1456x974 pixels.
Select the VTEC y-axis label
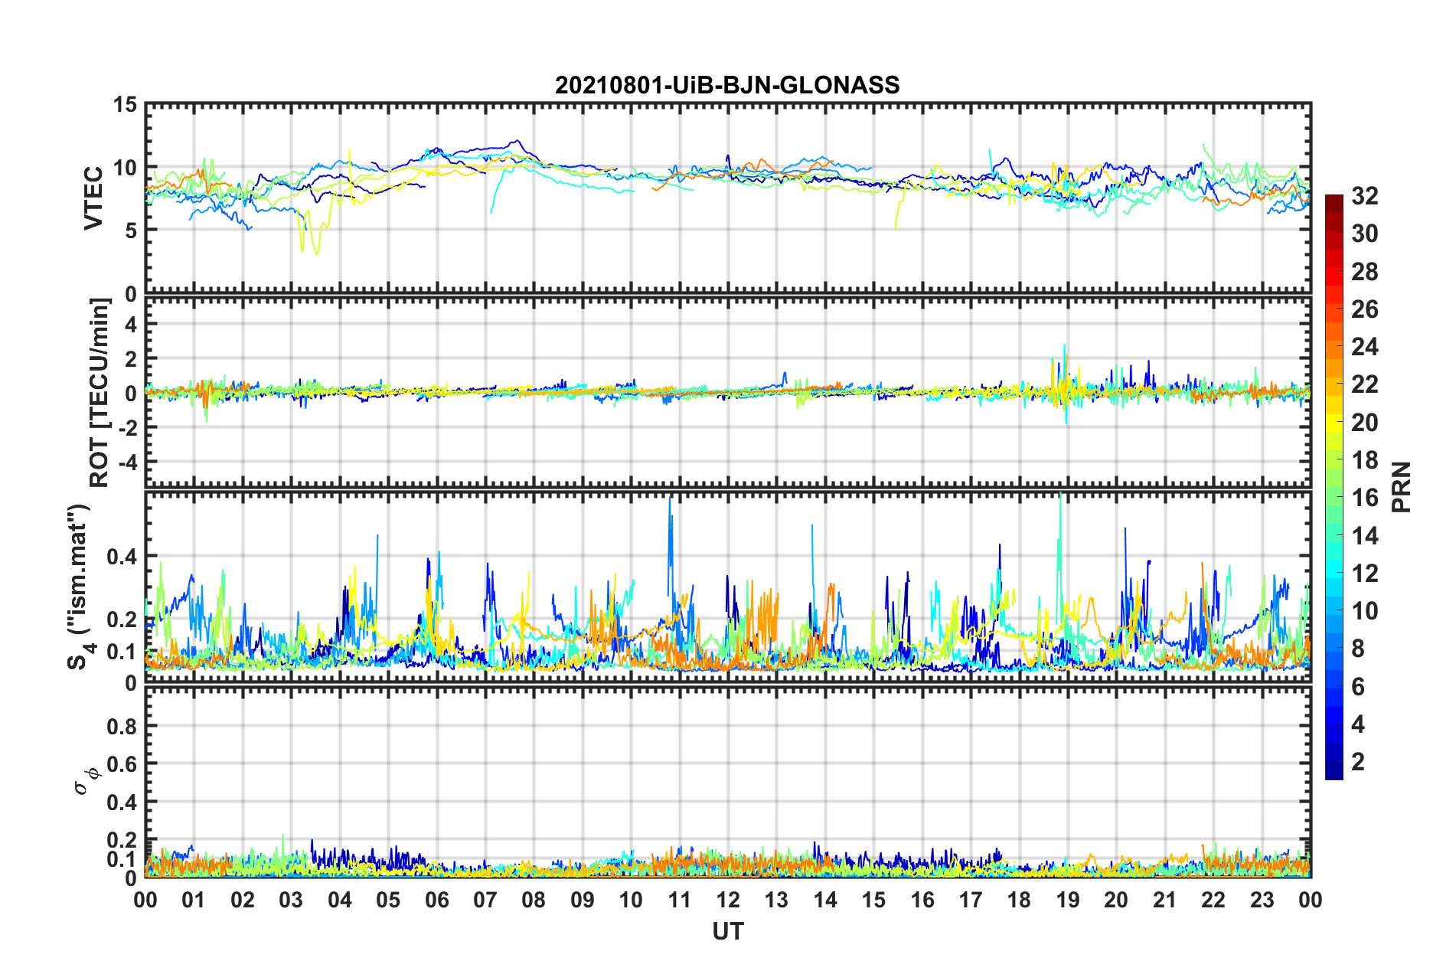[x=93, y=198]
